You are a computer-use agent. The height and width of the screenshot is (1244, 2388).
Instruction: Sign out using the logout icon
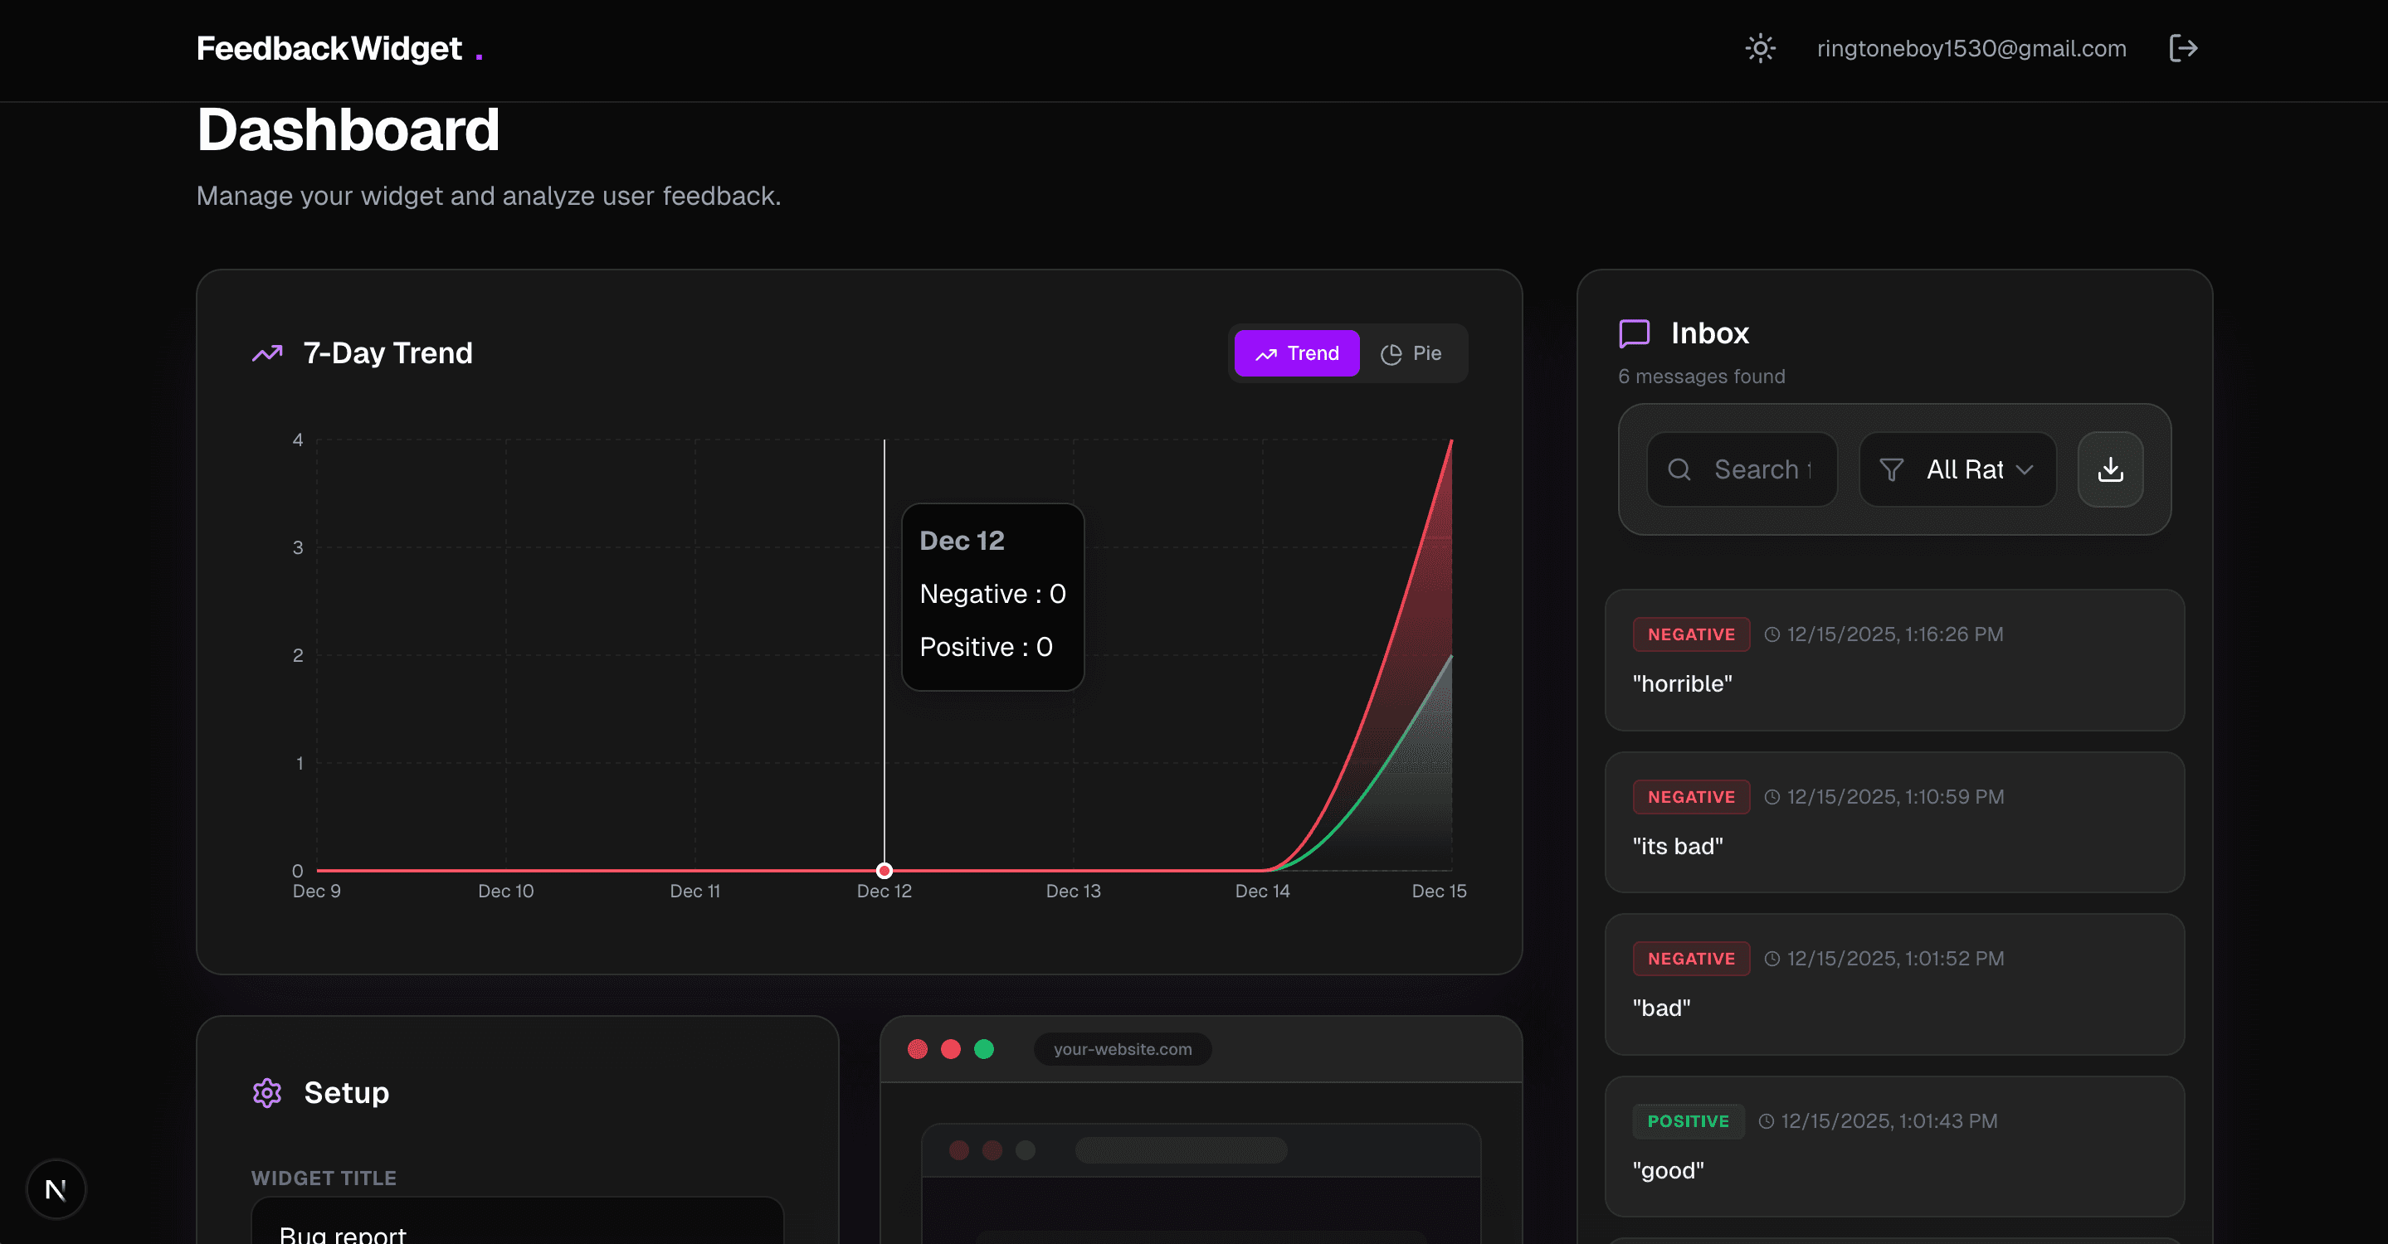(2182, 48)
